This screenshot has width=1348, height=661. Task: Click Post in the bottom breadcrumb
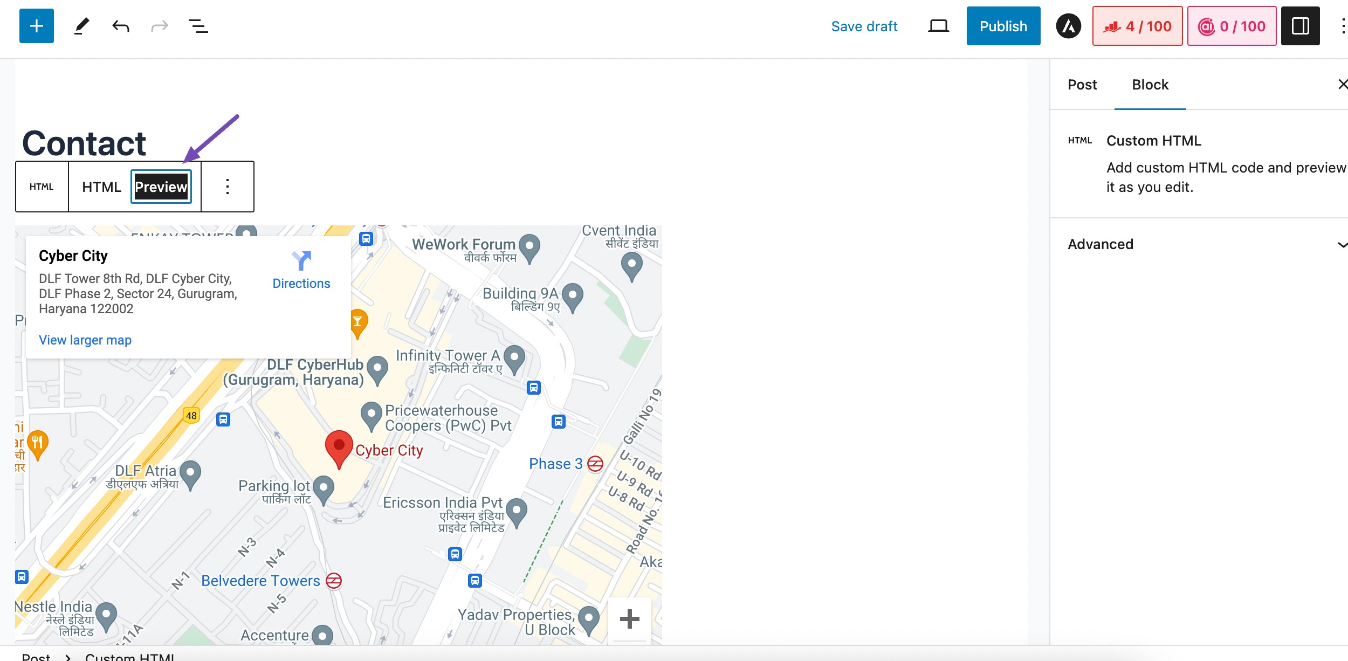tap(36, 657)
